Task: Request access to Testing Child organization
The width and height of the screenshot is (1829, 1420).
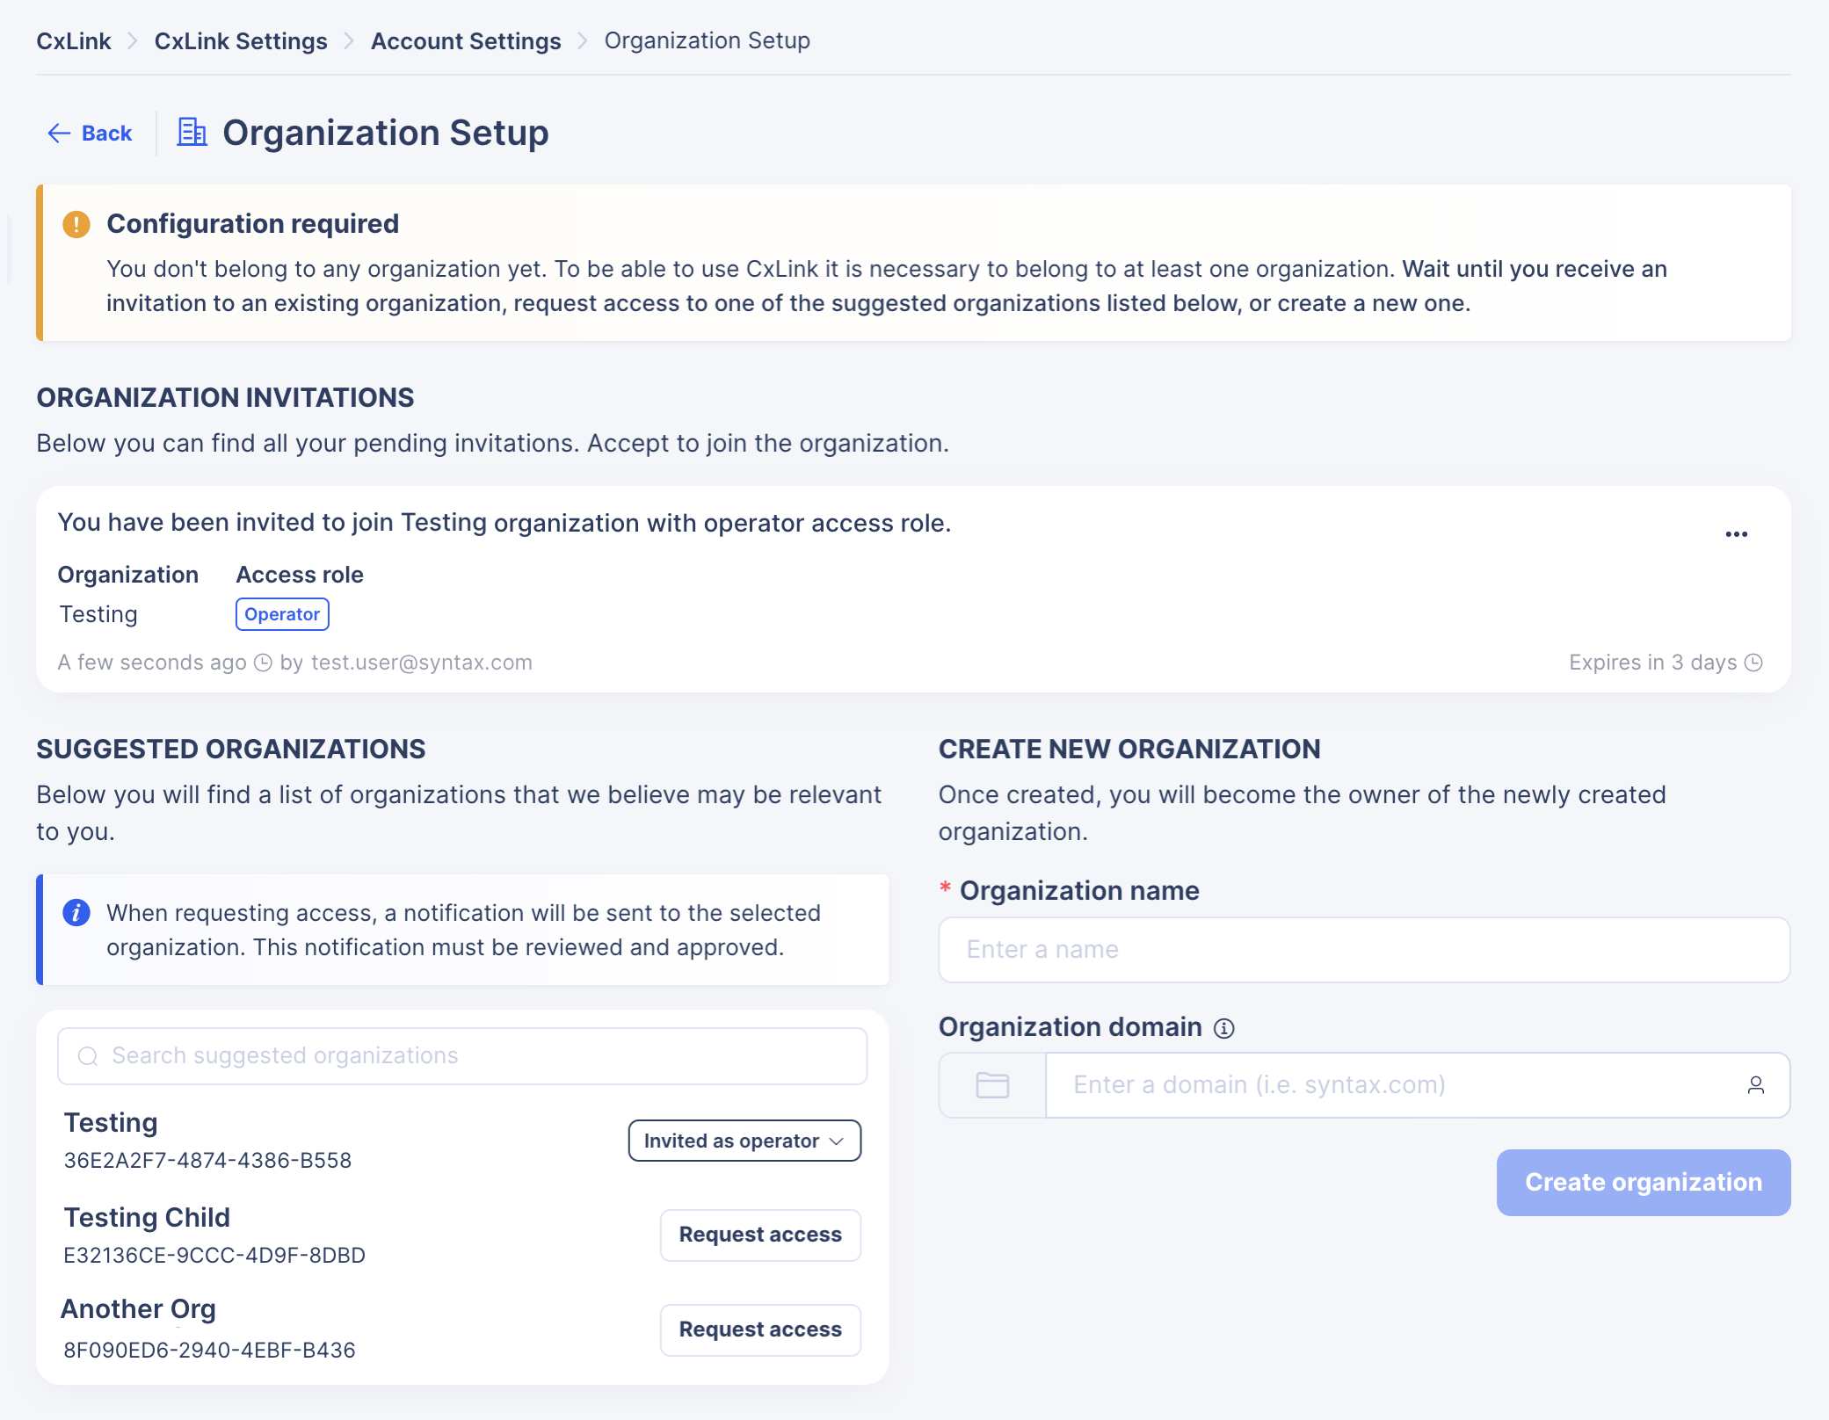Action: click(760, 1235)
